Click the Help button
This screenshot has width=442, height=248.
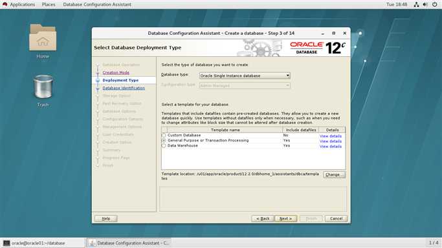tap(106, 218)
